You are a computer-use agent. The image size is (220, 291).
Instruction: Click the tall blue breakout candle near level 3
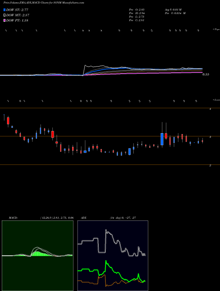162,139
